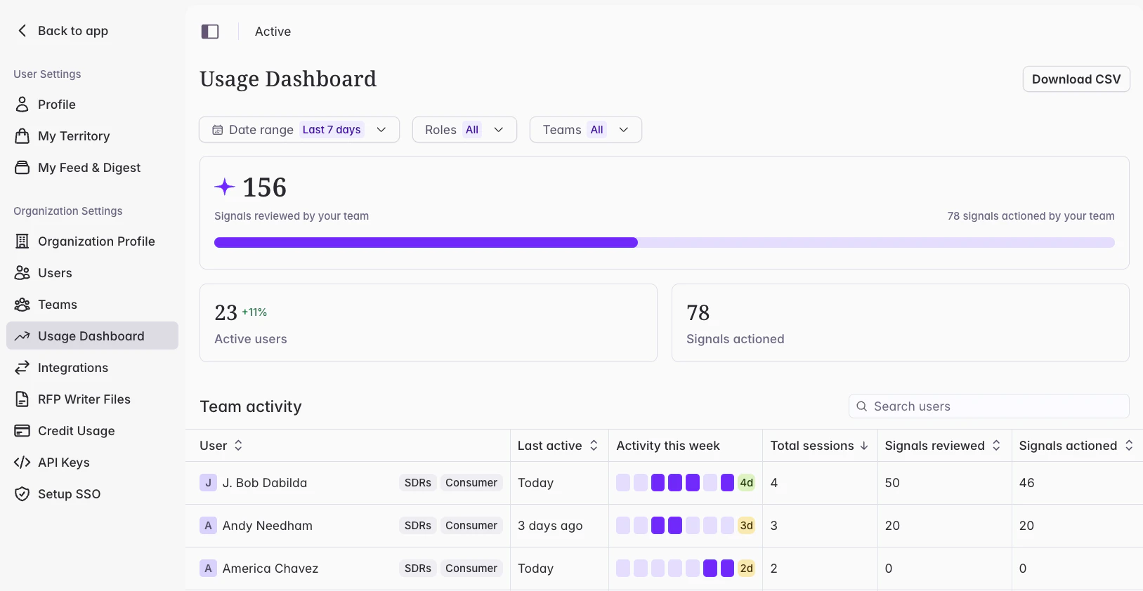Click J avatar for J. Bob Dabilda
The height and width of the screenshot is (591, 1143).
pos(208,483)
